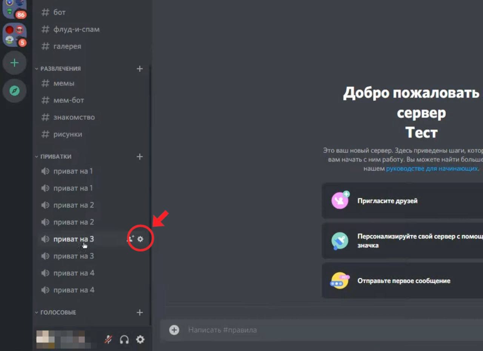Collapse the ГОЛОСОВЫЕ category
483x351 pixels.
(x=58, y=312)
